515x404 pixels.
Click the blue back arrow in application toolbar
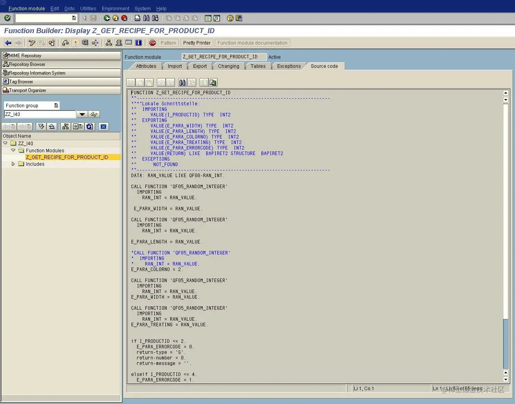(x=8, y=43)
